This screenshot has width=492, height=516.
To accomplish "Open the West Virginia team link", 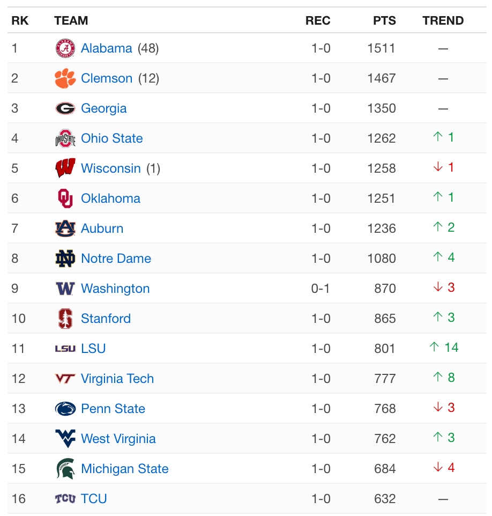I will (118, 439).
